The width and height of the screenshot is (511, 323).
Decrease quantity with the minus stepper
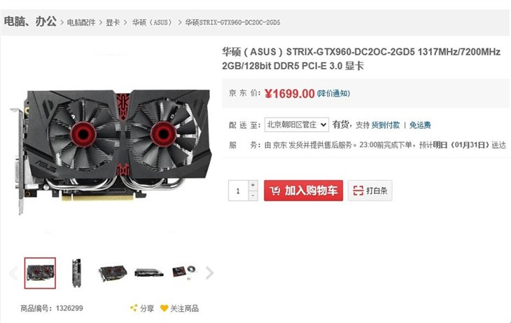[x=253, y=195]
